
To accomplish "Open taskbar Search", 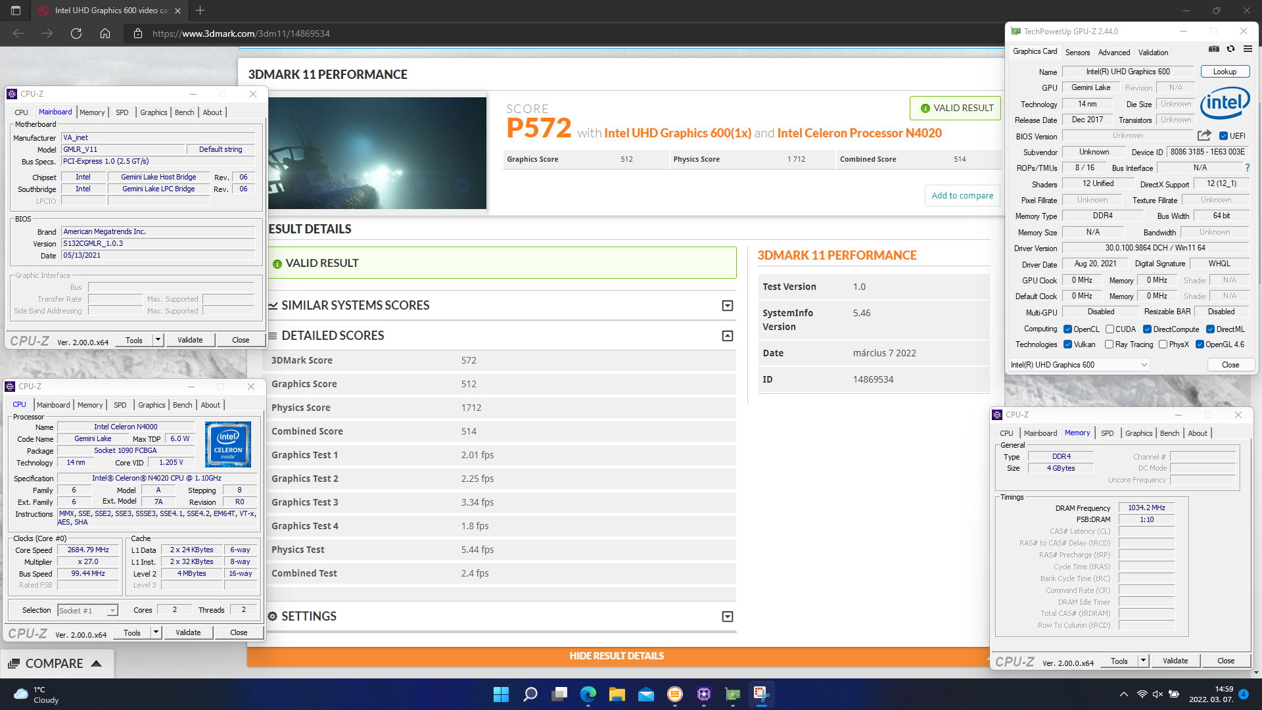I will pos(530,694).
